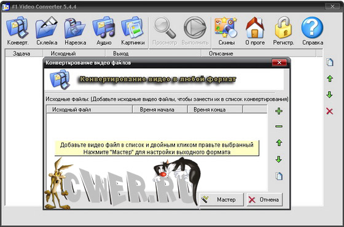
Task: Click the Отмена cancel button
Action: click(x=265, y=199)
